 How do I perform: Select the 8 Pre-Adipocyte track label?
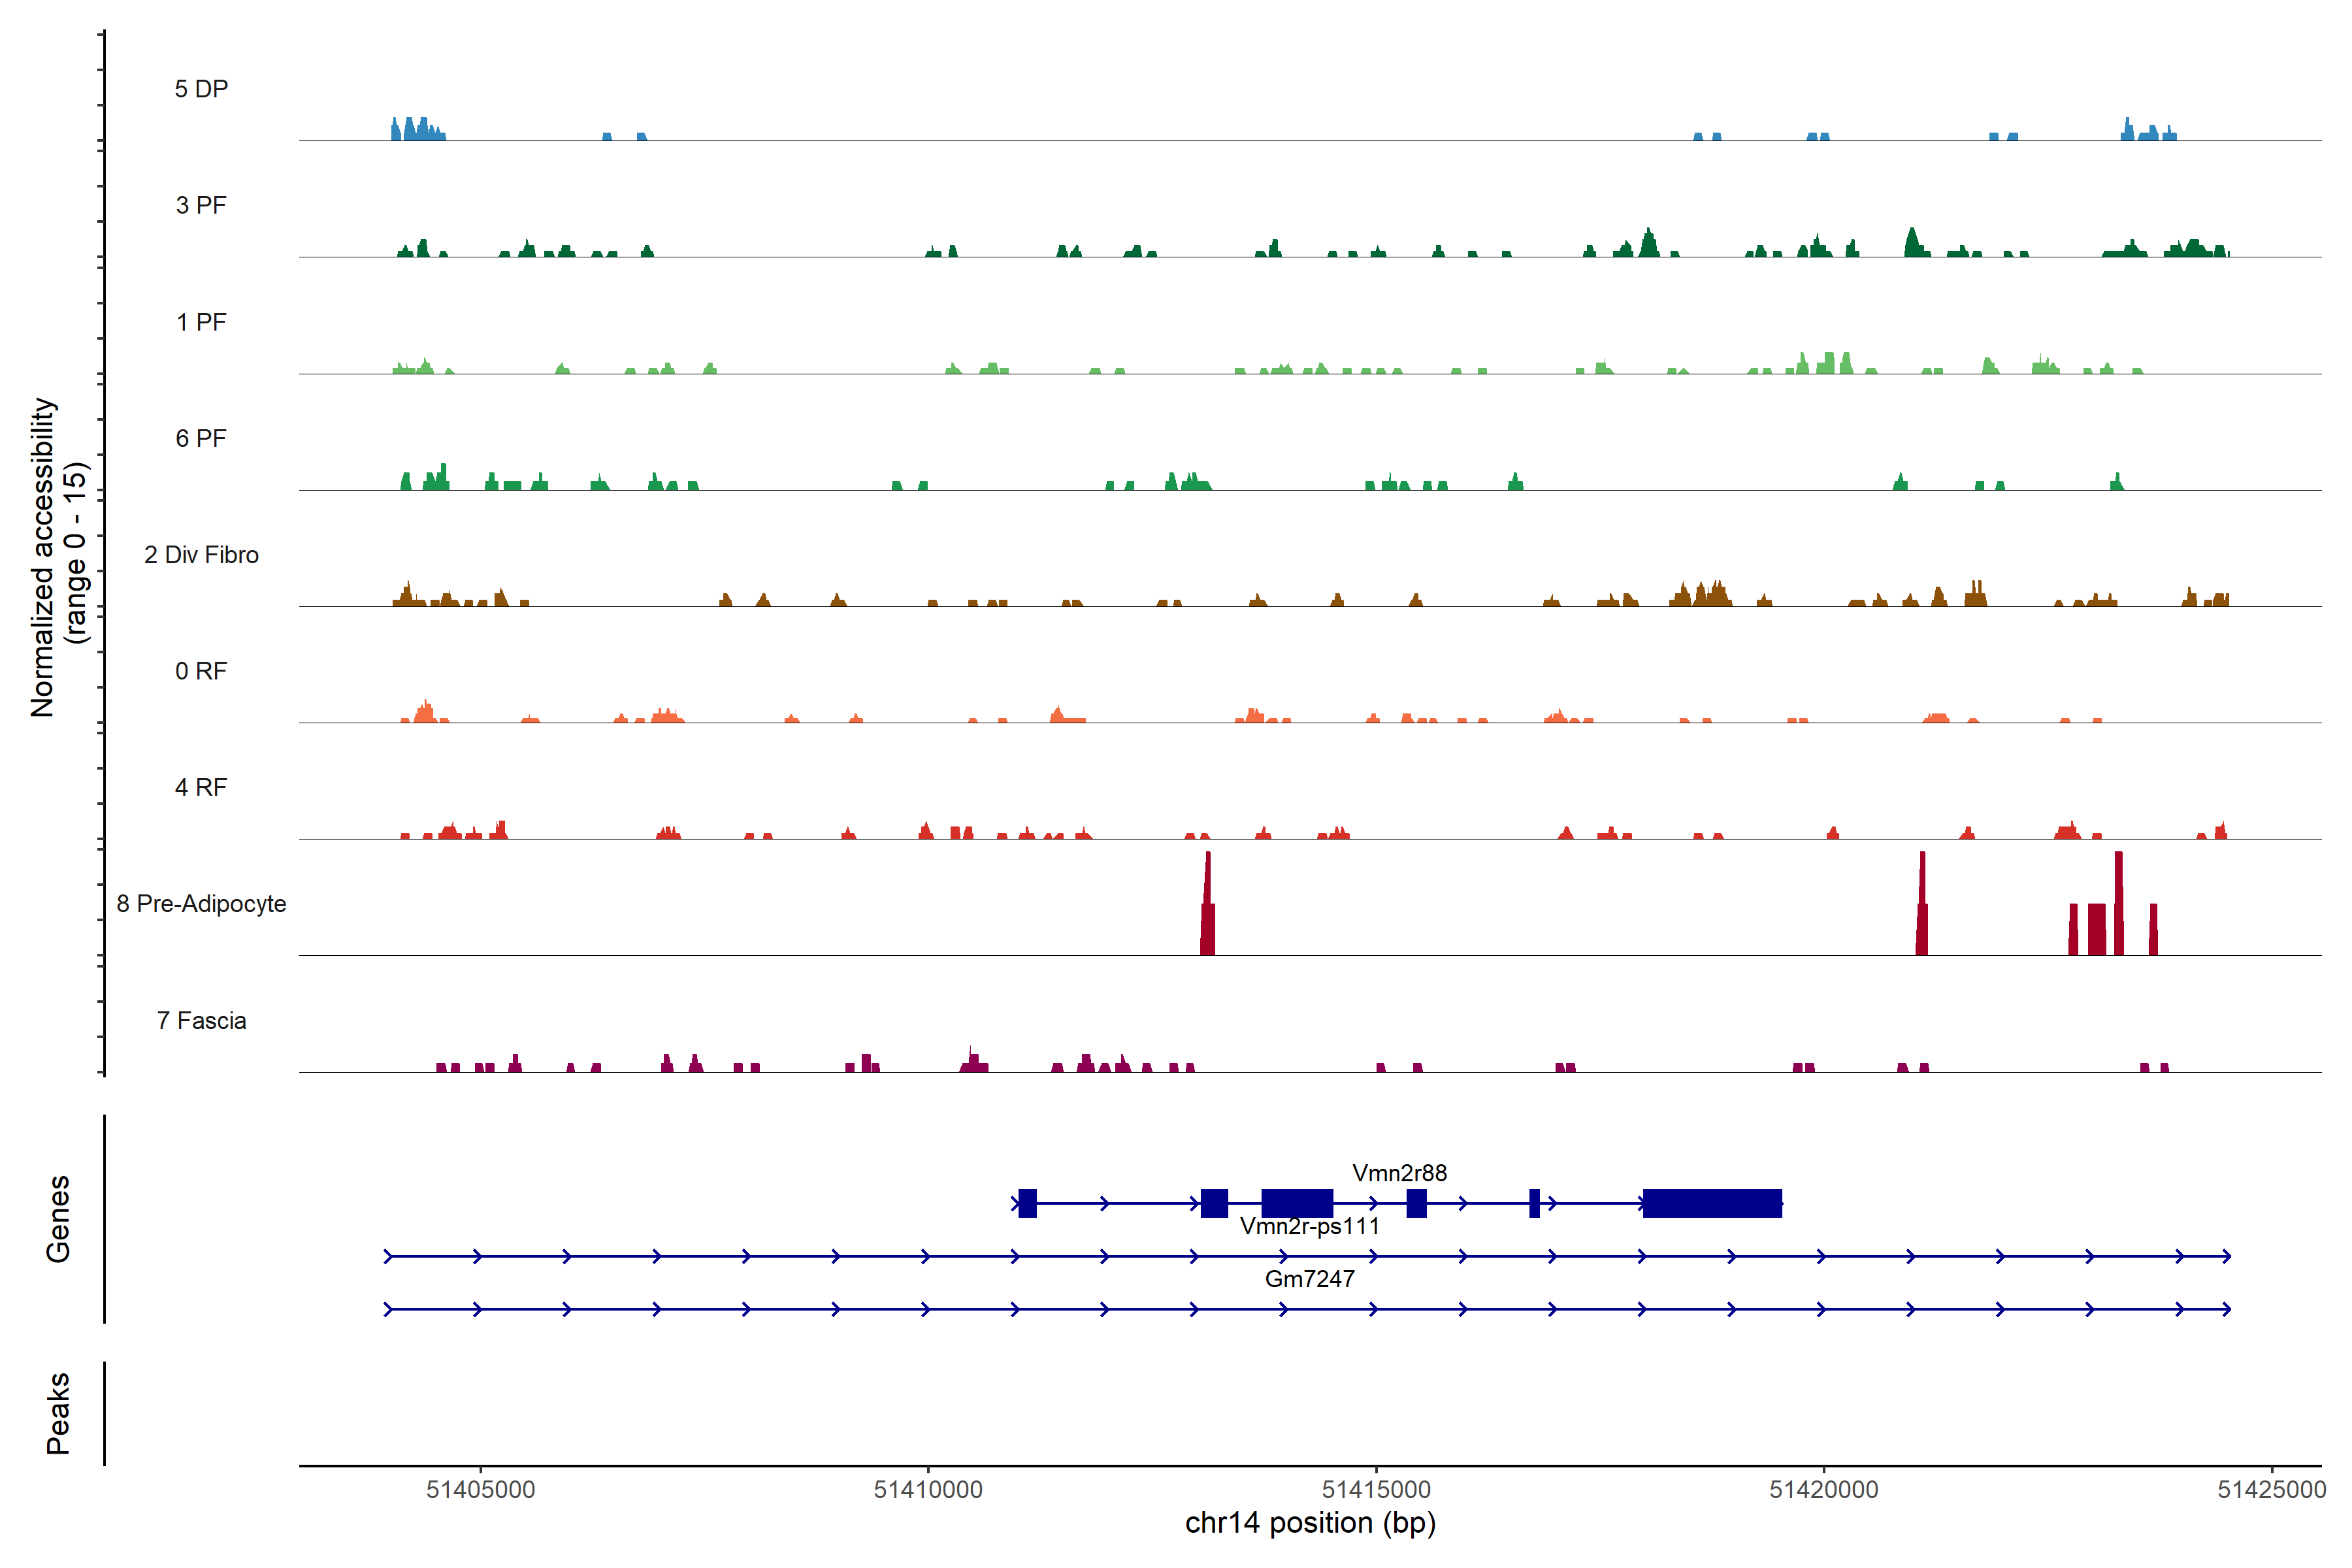pos(201,904)
